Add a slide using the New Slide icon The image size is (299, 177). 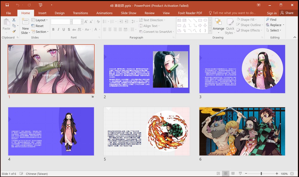(x=25, y=21)
